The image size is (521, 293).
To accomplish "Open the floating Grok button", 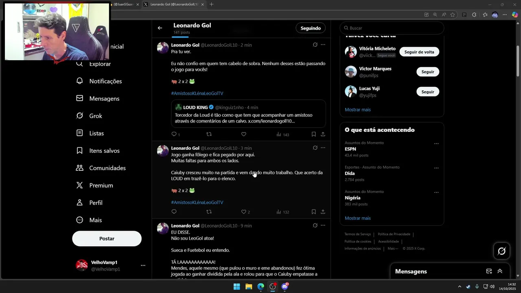I will pyautogui.click(x=501, y=251).
